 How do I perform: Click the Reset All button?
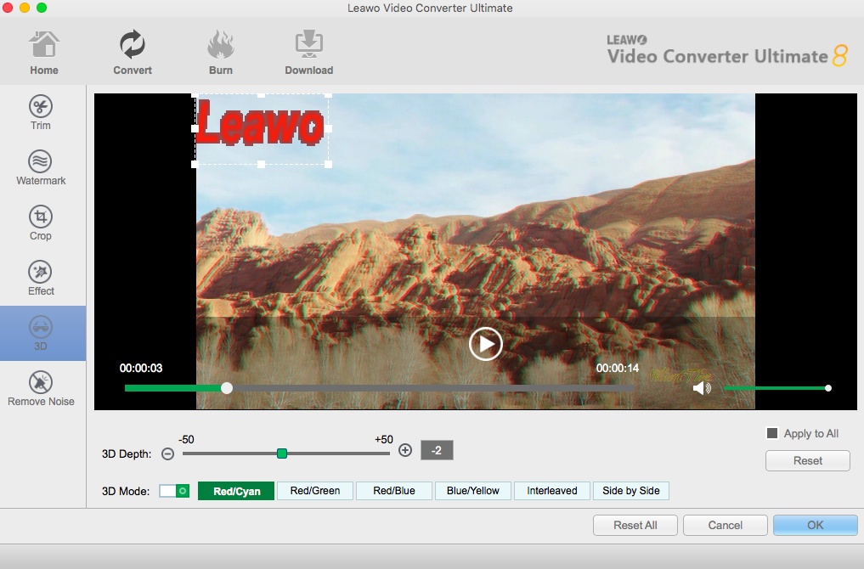click(635, 525)
